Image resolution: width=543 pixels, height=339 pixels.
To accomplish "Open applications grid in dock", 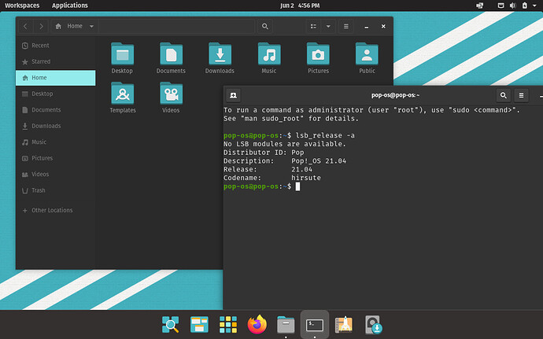I will pyautogui.click(x=228, y=325).
